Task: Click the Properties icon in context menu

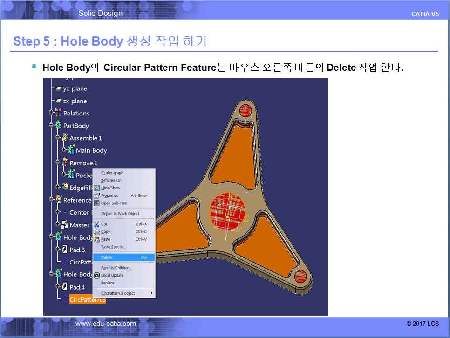Action: [97, 196]
